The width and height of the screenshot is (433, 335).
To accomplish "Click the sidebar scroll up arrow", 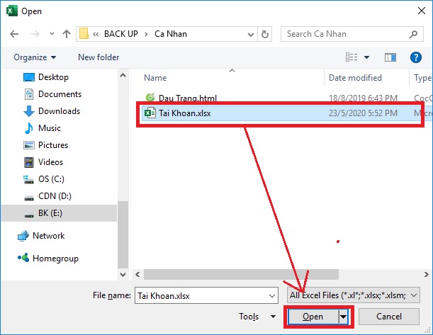I will pyautogui.click(x=123, y=75).
